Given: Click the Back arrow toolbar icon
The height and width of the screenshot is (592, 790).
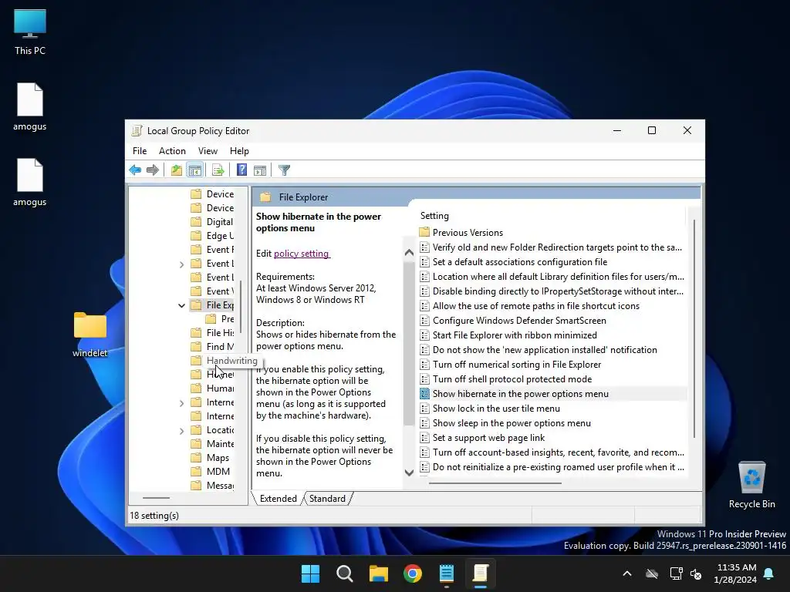Looking at the screenshot, I should (135, 170).
